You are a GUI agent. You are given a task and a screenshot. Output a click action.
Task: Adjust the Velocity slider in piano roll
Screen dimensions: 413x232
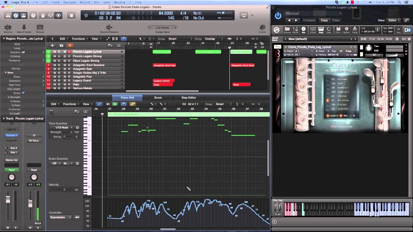click(x=61, y=190)
